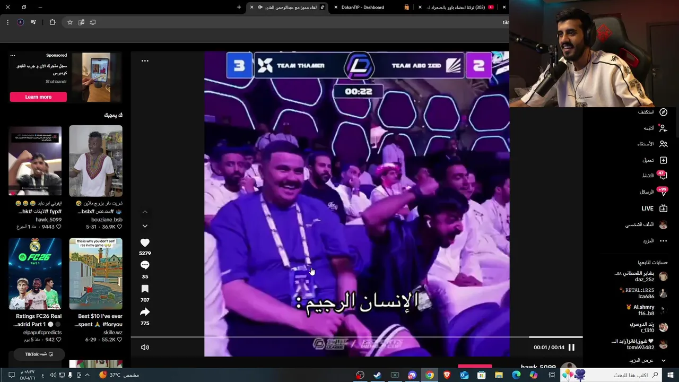Open the LIVE sidebar item
The image size is (679, 382).
654,209
